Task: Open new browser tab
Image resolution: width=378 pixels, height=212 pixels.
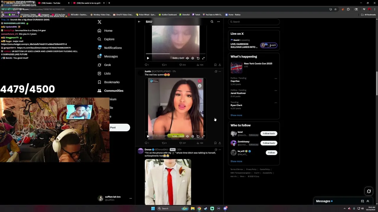Action: click(109, 3)
